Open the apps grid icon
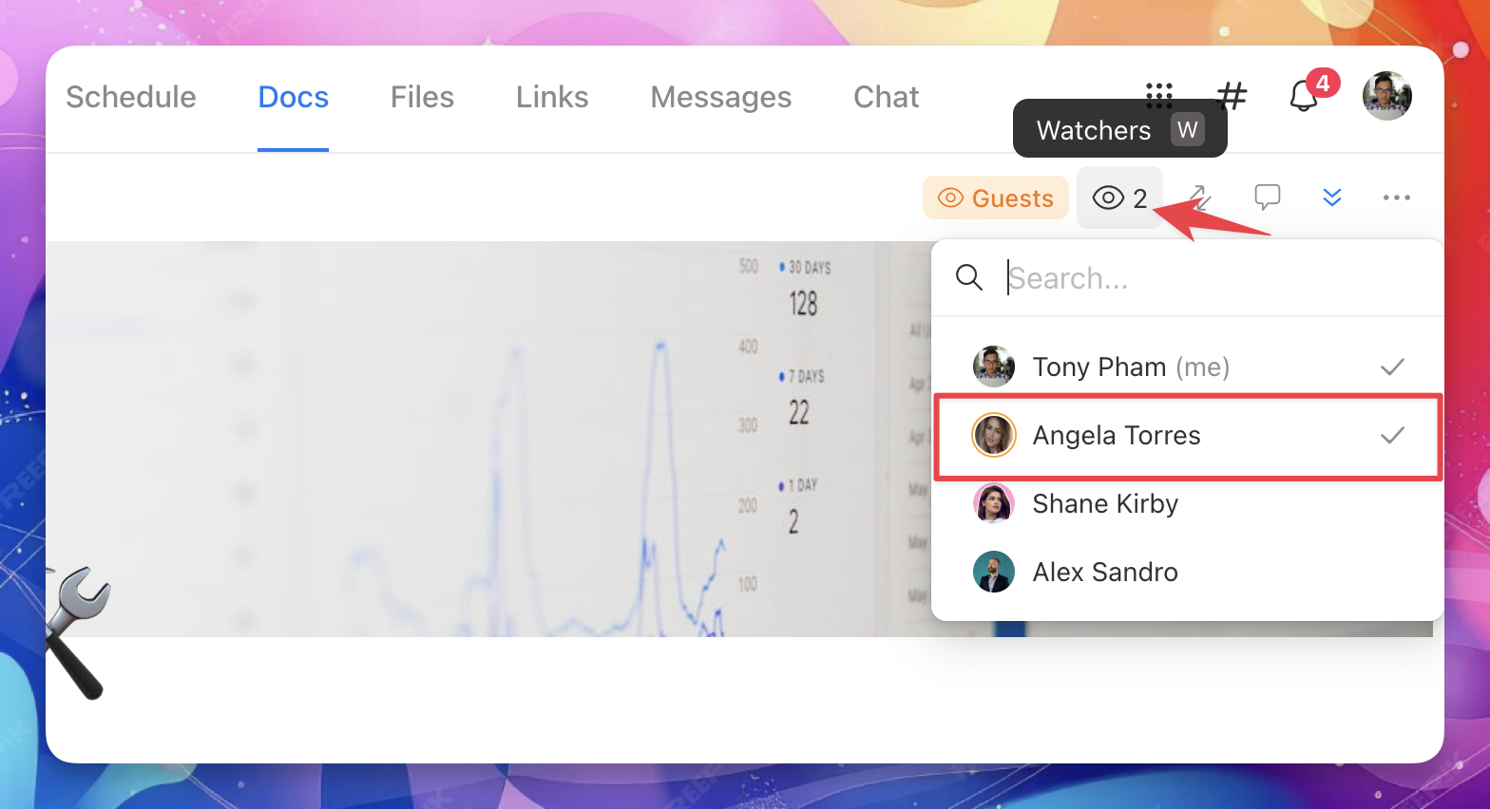 [x=1159, y=94]
